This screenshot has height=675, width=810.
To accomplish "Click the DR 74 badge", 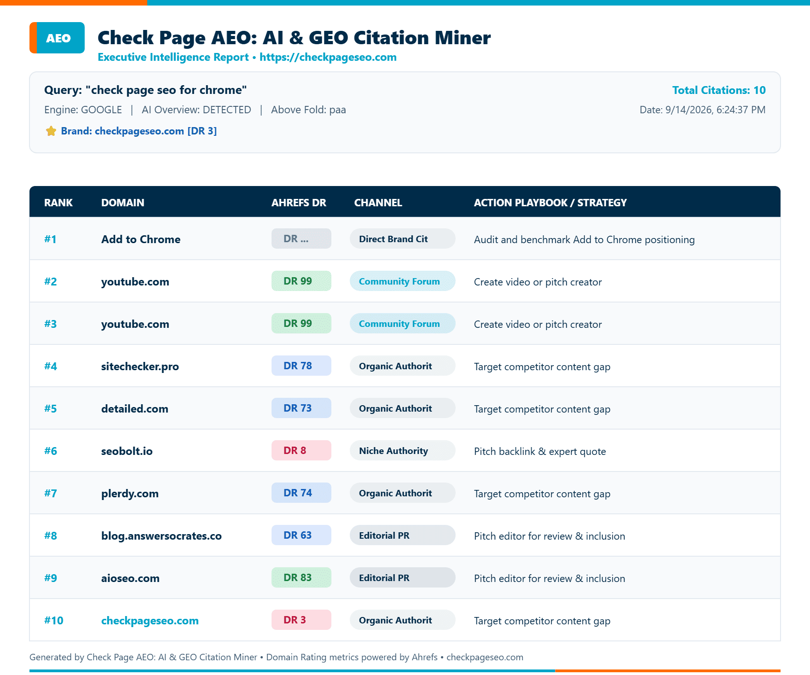I will tap(301, 493).
